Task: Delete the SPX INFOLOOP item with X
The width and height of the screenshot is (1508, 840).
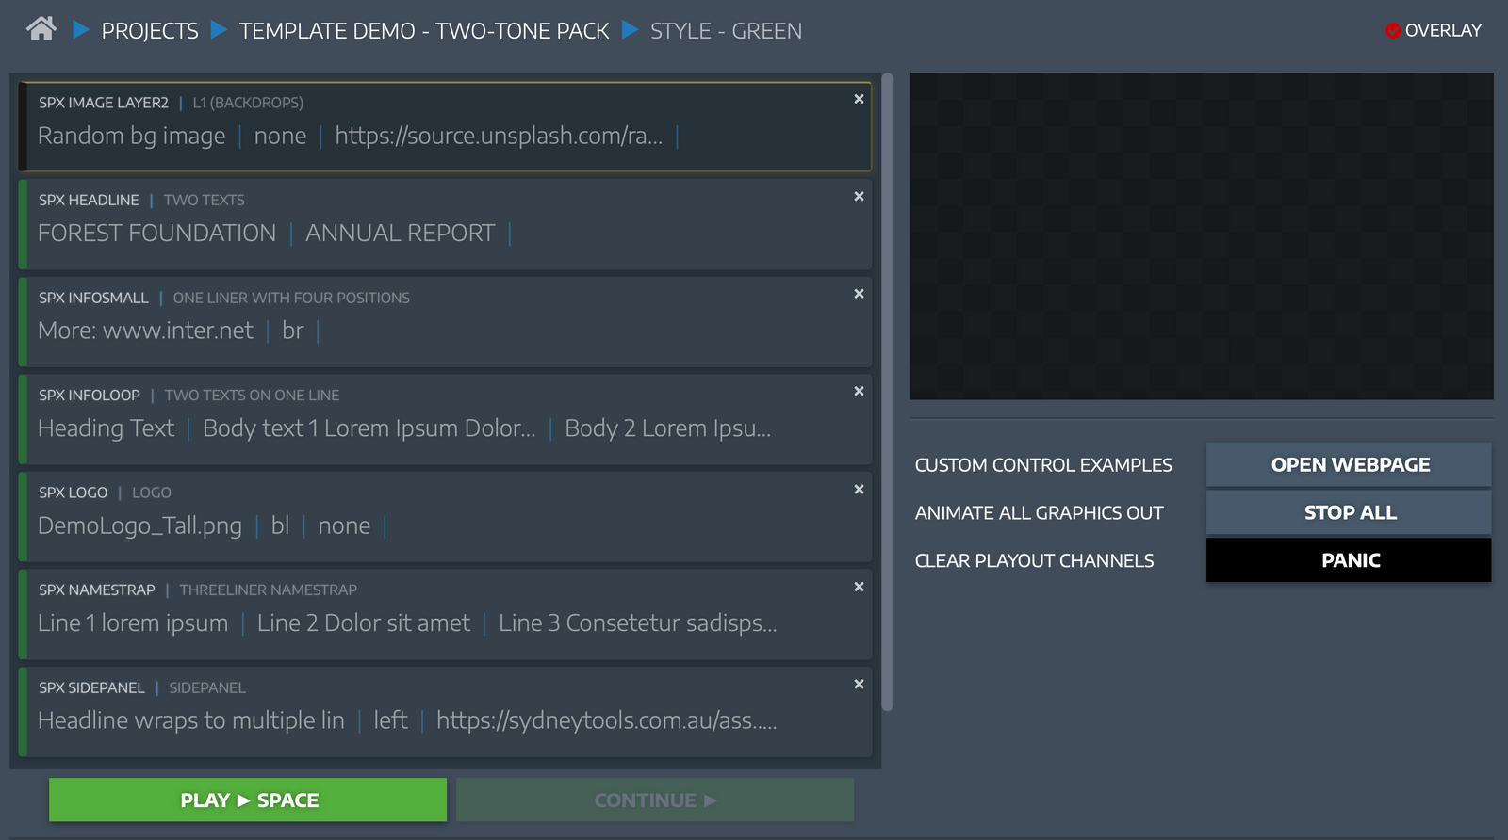Action: pos(859,391)
